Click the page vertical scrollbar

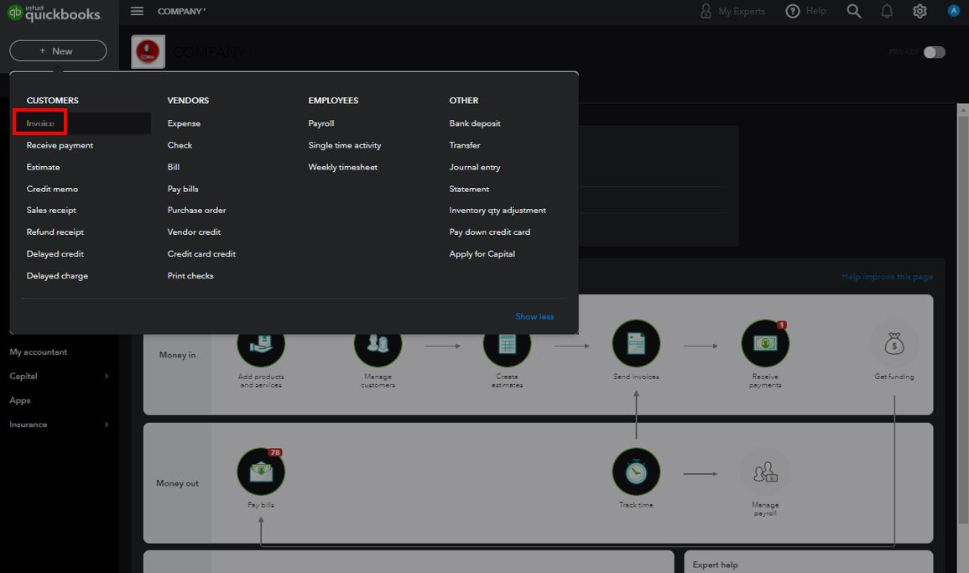pyautogui.click(x=963, y=336)
